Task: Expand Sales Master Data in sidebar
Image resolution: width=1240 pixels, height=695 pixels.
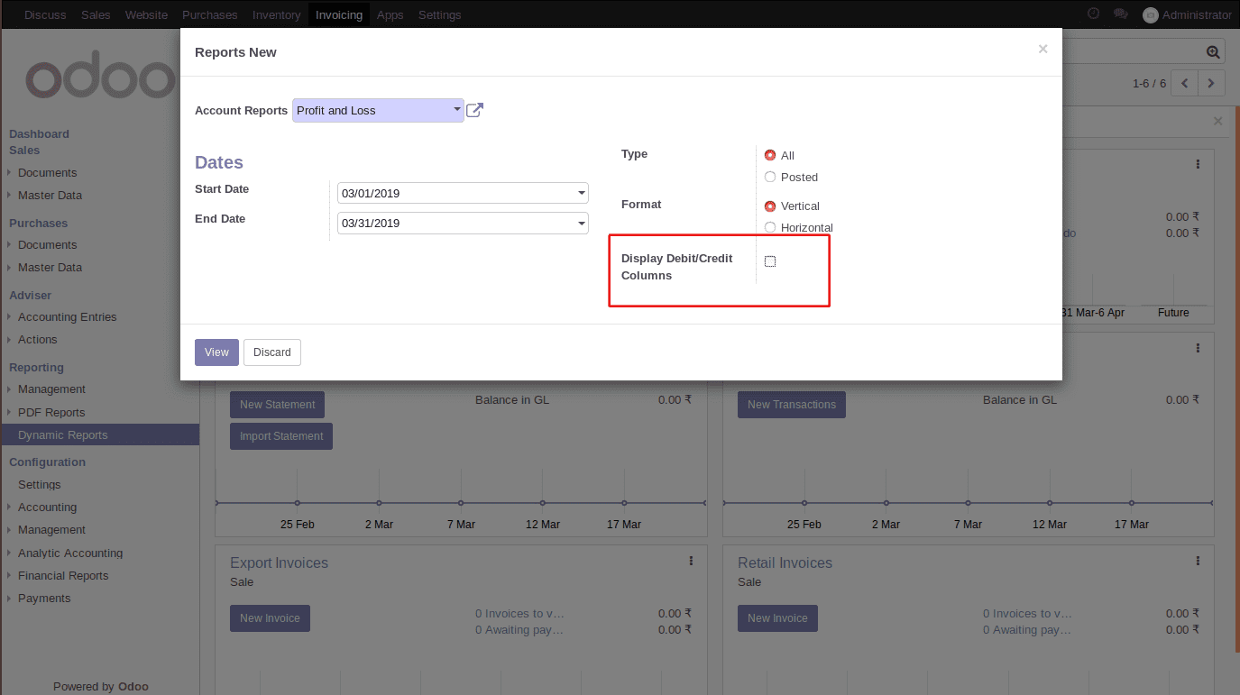Action: click(50, 195)
